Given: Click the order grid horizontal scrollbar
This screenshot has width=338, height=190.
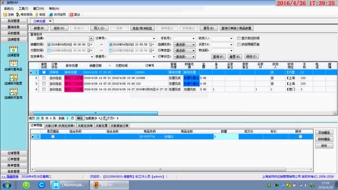Looking at the screenshot, I should click(x=183, y=113).
